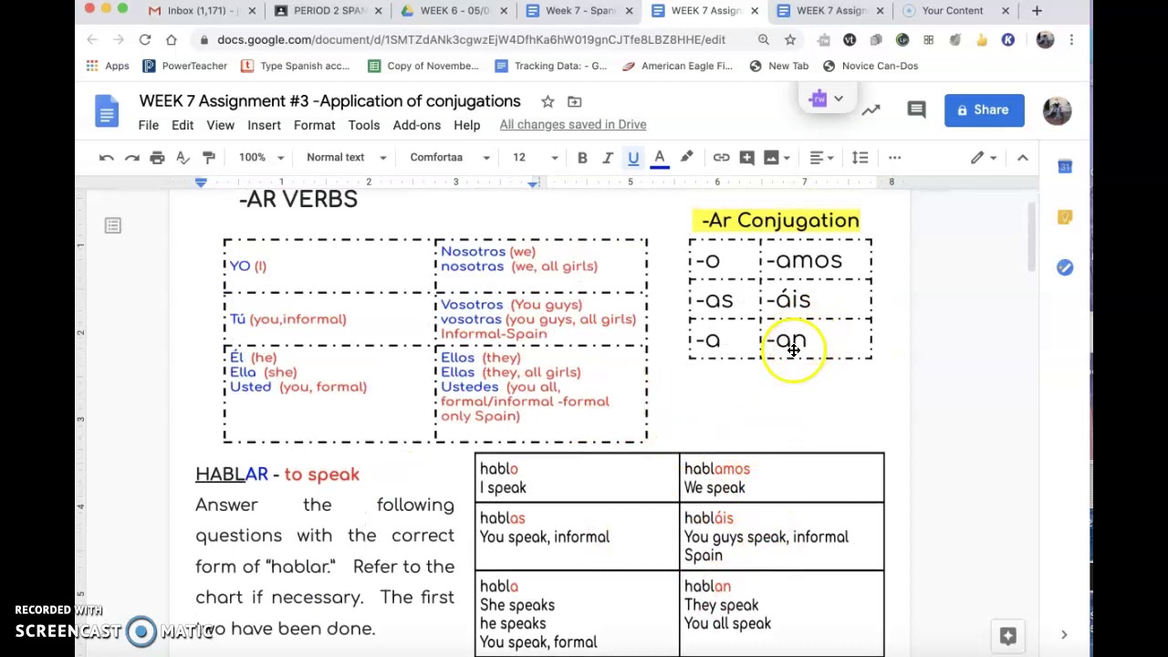Toggle Underline formatting
Viewport: 1168px width, 657px height.
click(633, 158)
